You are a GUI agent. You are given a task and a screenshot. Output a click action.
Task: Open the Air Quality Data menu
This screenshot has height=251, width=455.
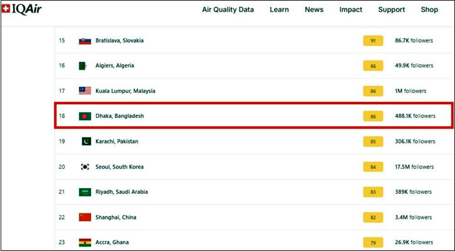pyautogui.click(x=228, y=9)
